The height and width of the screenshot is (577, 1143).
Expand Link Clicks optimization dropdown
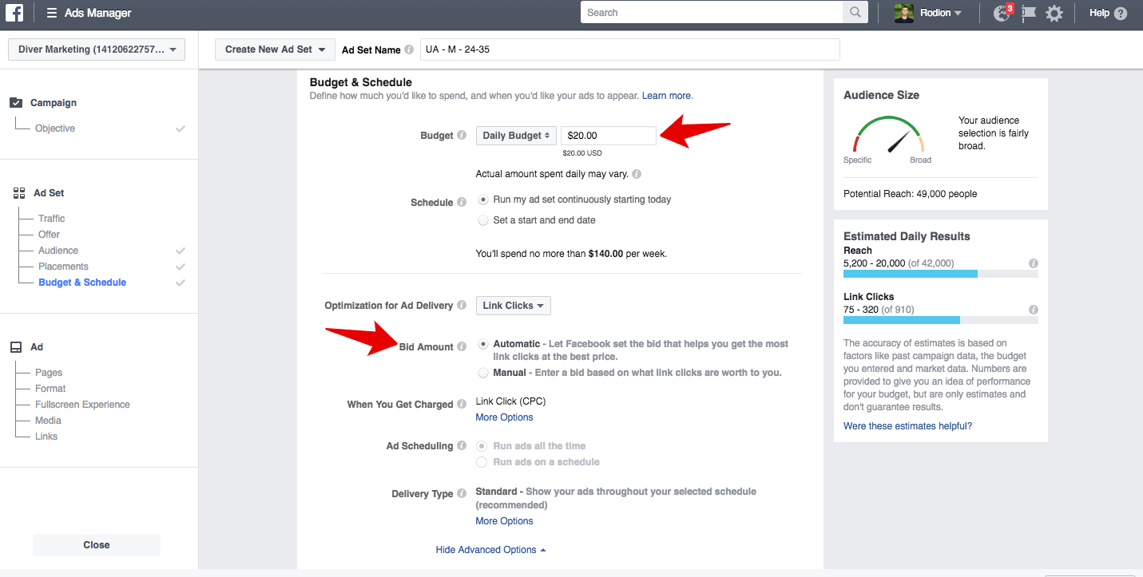tap(513, 306)
